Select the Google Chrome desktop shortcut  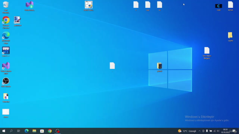(x=6, y=22)
